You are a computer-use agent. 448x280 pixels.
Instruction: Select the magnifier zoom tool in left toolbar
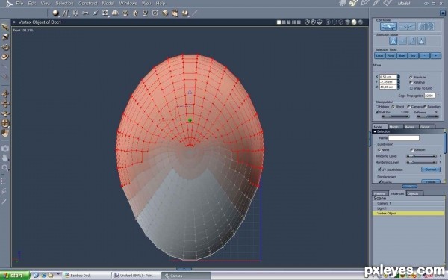click(5, 168)
